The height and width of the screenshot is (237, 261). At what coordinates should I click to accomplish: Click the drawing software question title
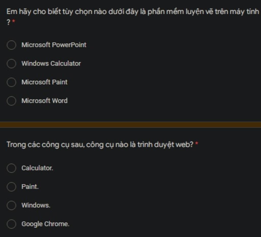pyautogui.click(x=133, y=12)
